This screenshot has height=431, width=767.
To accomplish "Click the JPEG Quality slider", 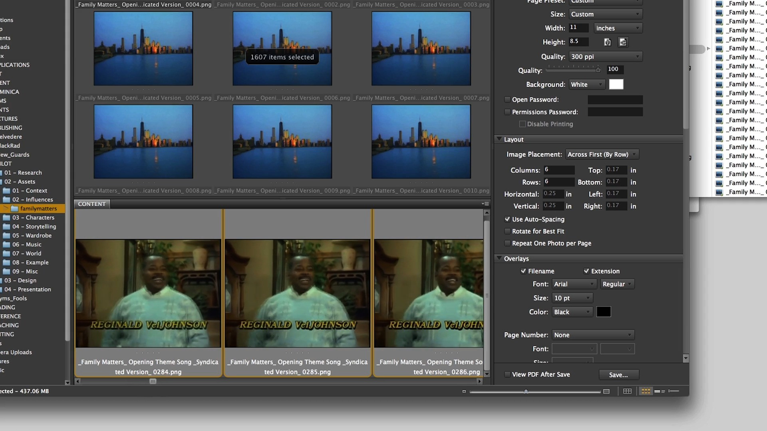I will pos(573,69).
